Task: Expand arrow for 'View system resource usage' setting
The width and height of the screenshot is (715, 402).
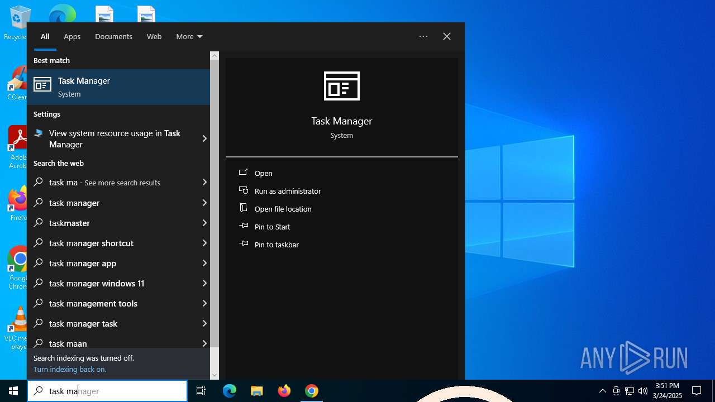Action: click(204, 138)
